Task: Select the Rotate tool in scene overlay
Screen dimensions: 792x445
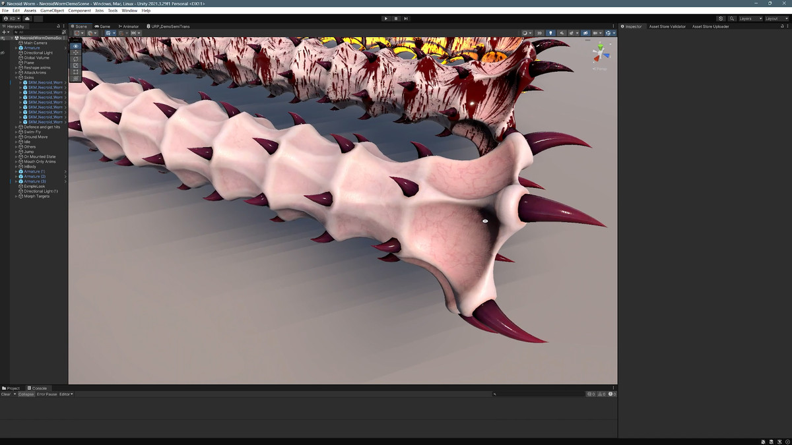Action: [x=76, y=59]
